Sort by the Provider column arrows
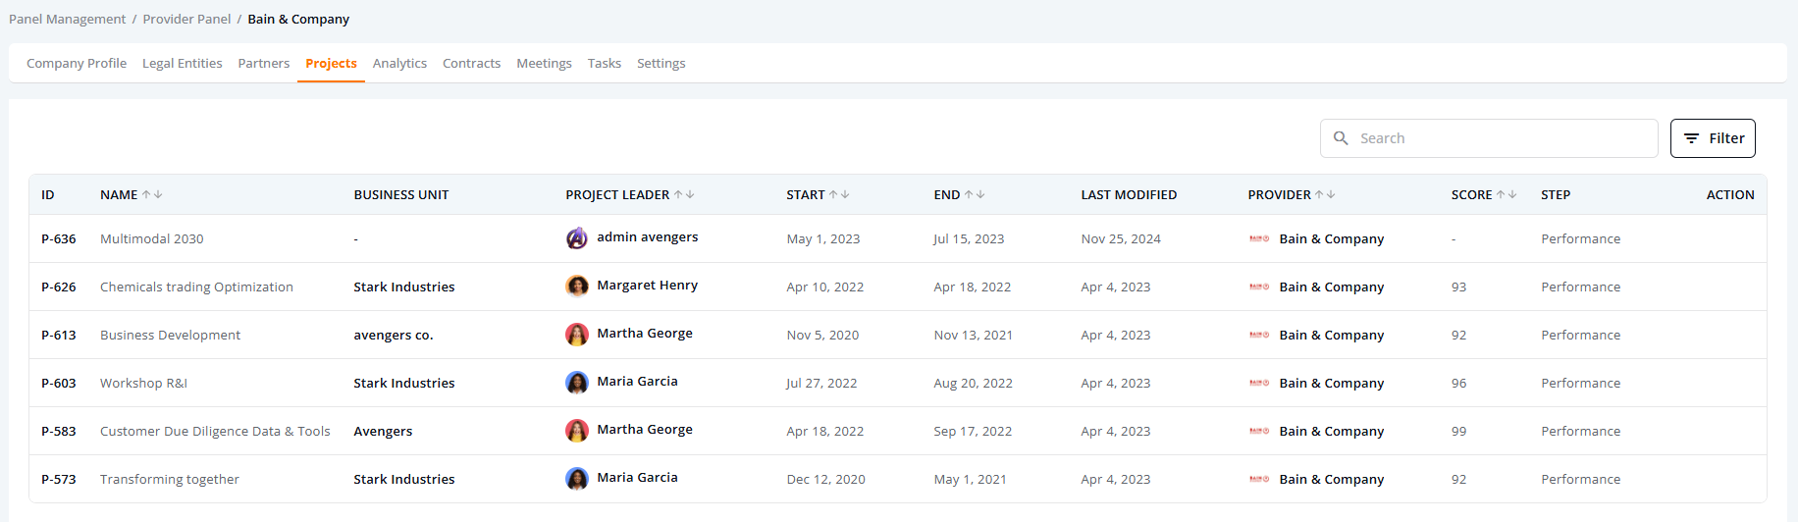The image size is (1798, 522). pos(1325,195)
